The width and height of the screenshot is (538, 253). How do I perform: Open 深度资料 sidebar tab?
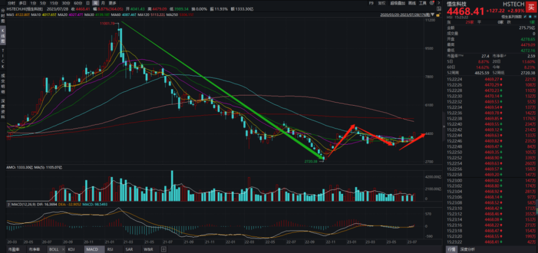click(x=3, y=109)
